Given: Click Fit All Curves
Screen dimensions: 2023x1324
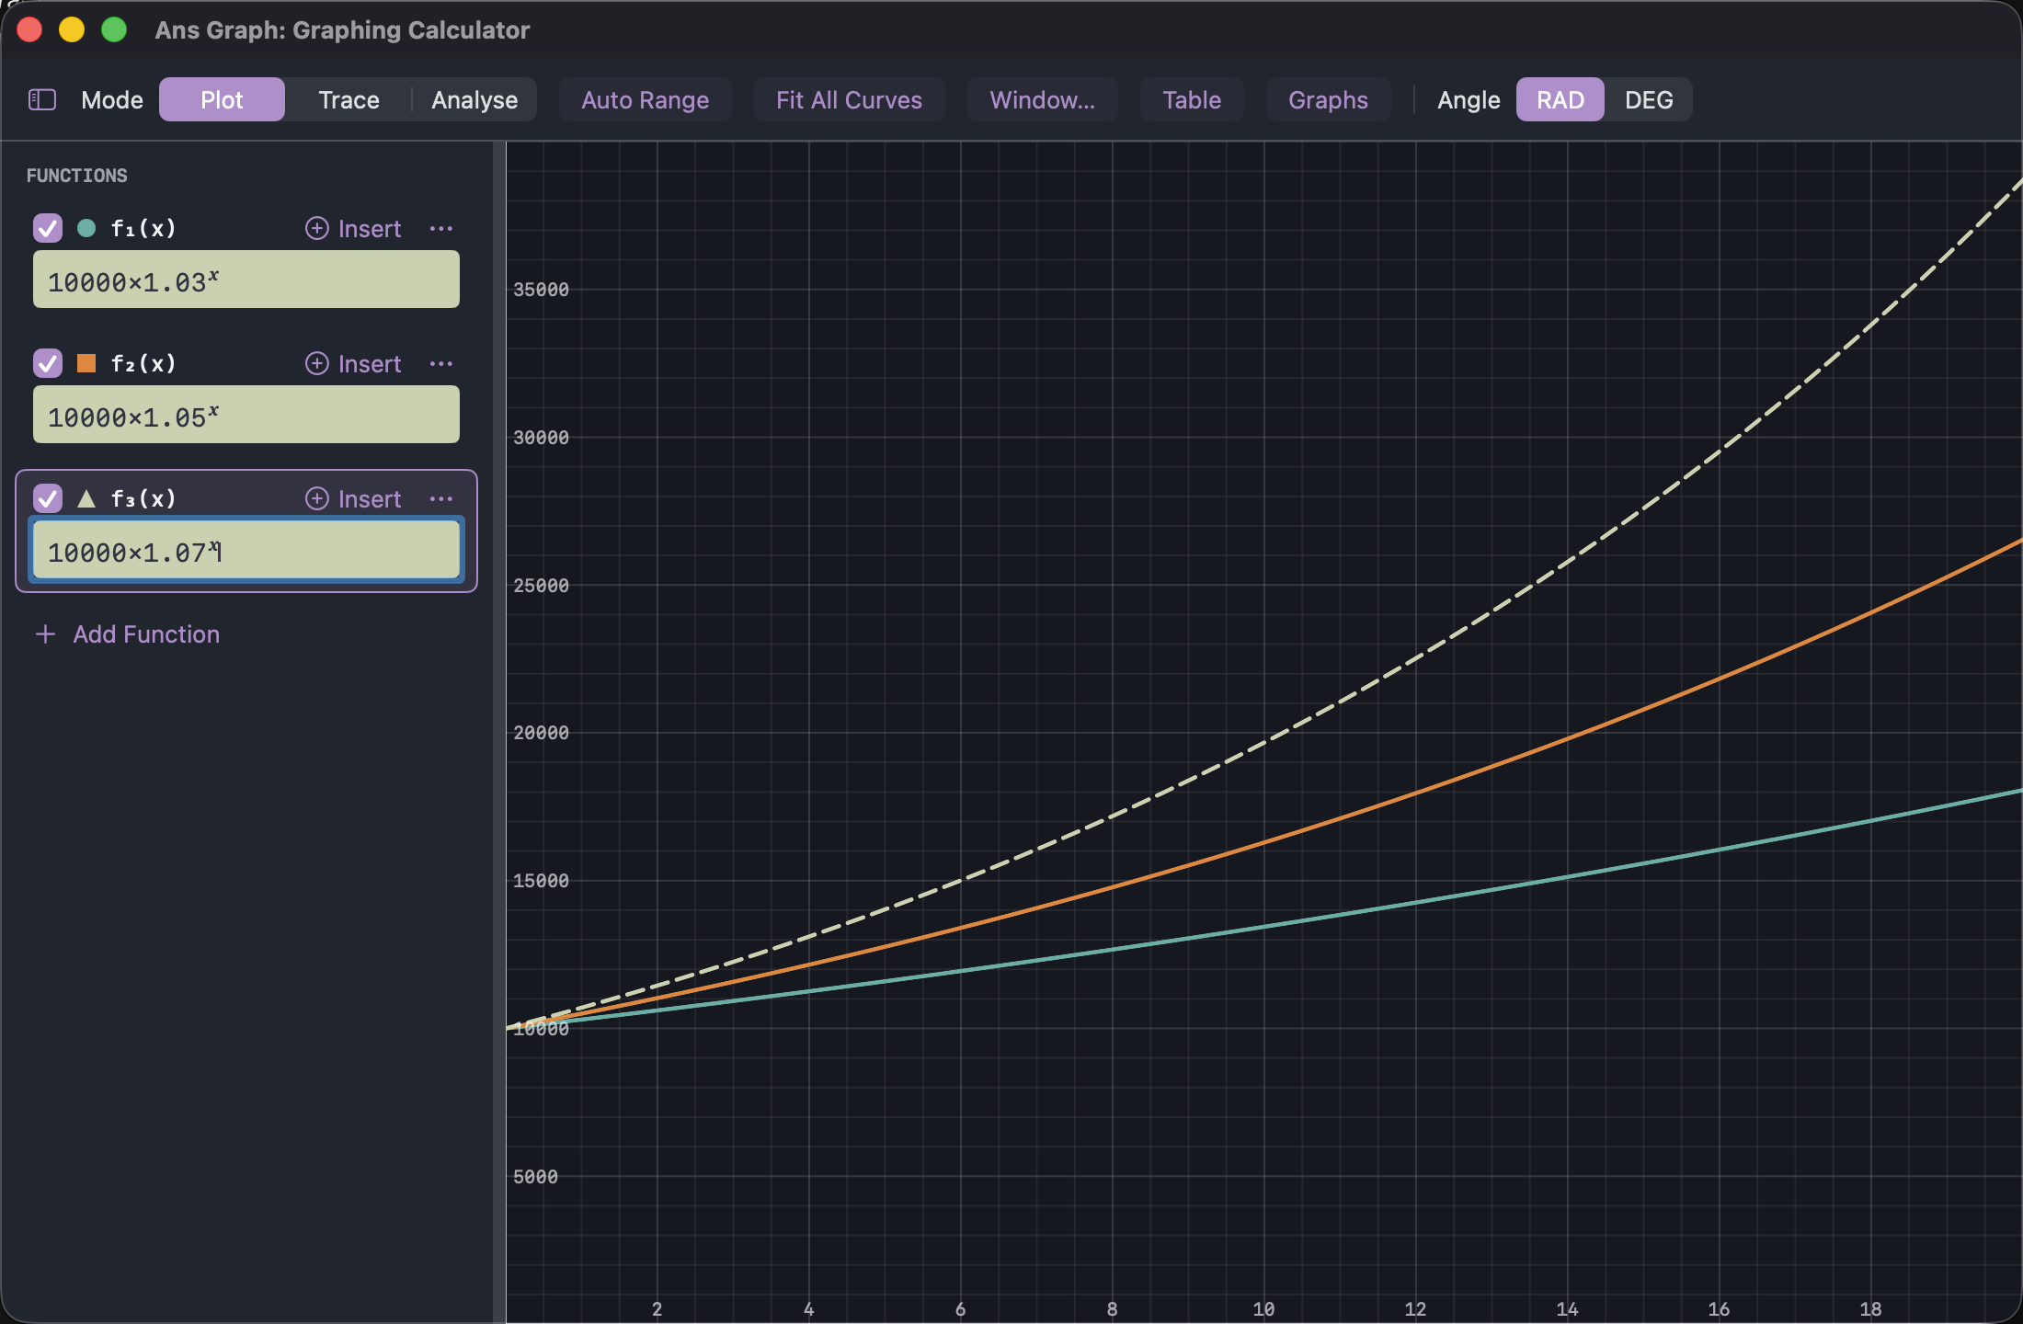Looking at the screenshot, I should click(849, 99).
